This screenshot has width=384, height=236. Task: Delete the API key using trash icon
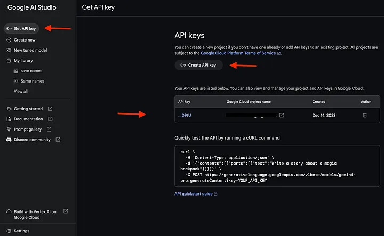pyautogui.click(x=365, y=115)
